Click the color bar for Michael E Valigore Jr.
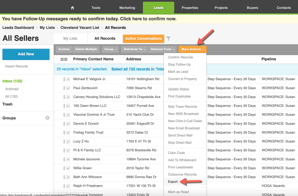The height and width of the screenshot is (196, 298). point(64,79)
